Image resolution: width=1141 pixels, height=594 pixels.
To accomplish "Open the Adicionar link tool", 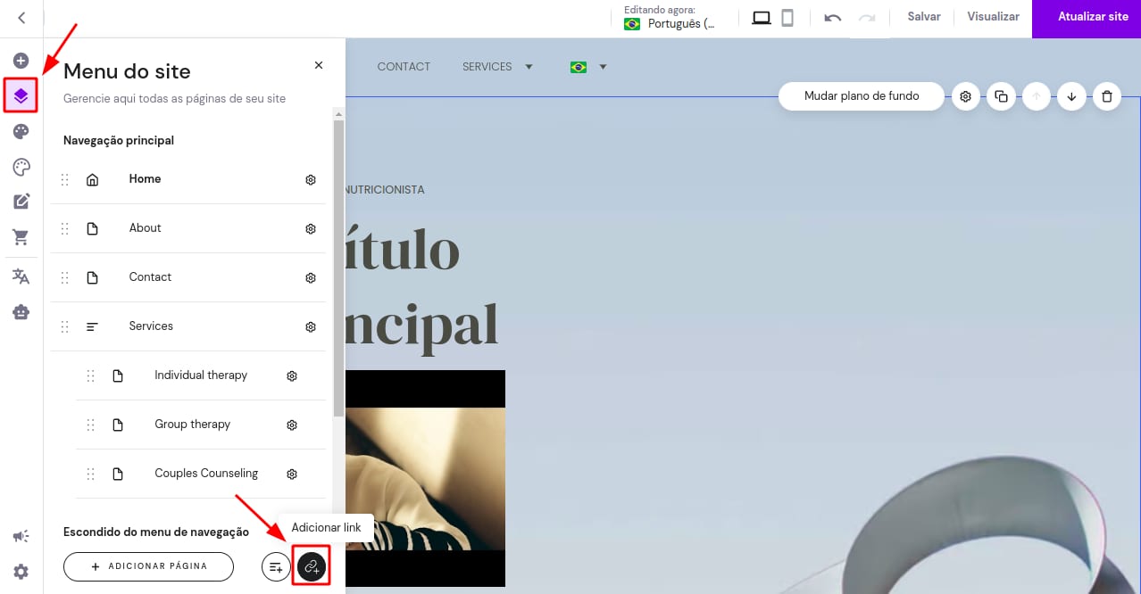I will pyautogui.click(x=311, y=565).
